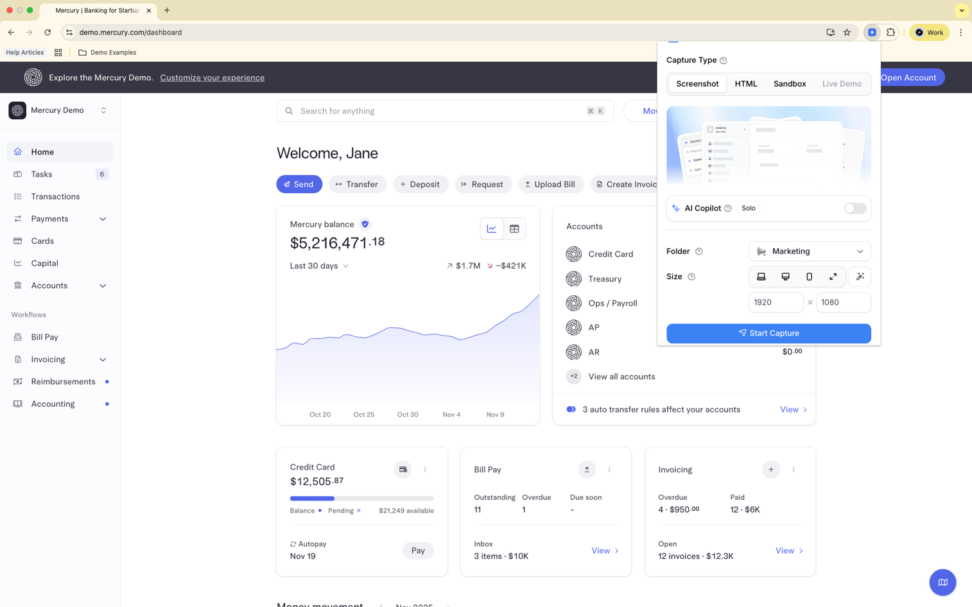972x607 pixels.
Task: Choose the Live Demo capture type tab
Action: point(842,84)
